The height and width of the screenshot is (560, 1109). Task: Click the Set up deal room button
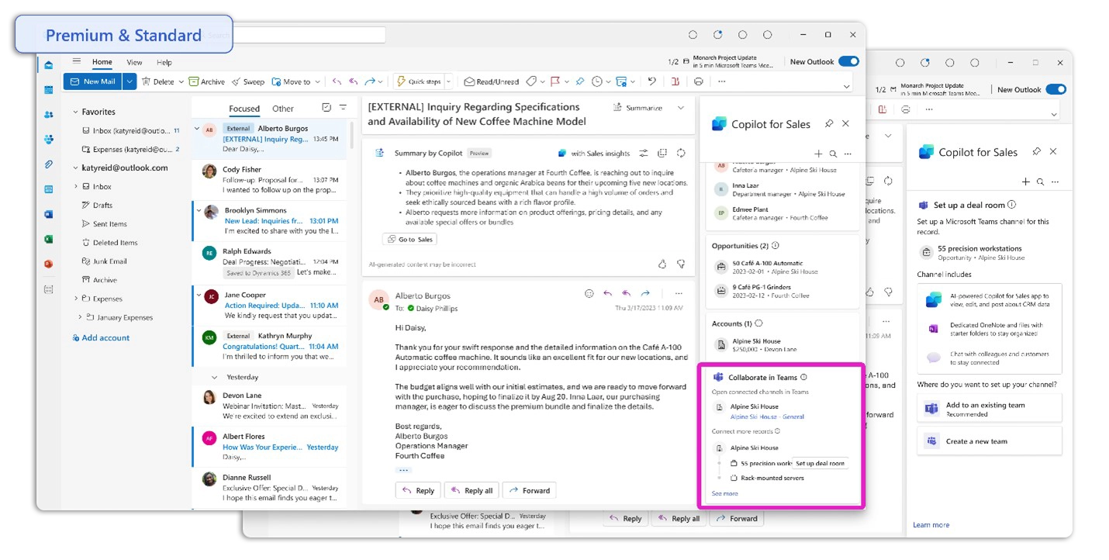click(x=820, y=463)
